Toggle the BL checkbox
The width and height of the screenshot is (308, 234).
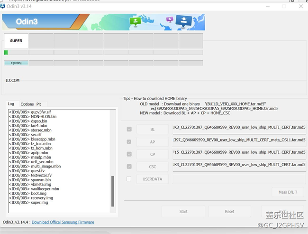(x=129, y=129)
